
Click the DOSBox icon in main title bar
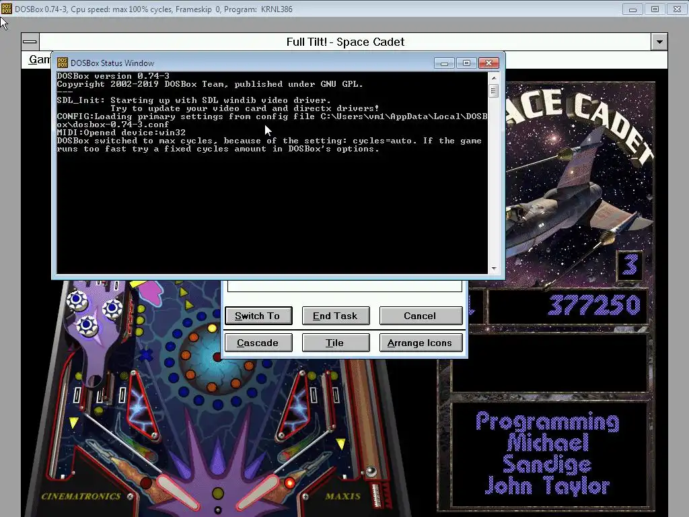pyautogui.click(x=7, y=9)
